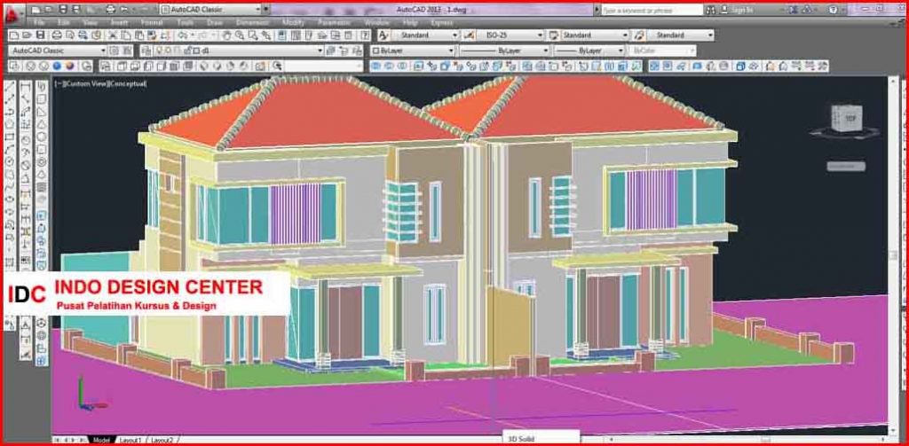Open the Parametric menu
The width and height of the screenshot is (909, 446).
pos(334,22)
